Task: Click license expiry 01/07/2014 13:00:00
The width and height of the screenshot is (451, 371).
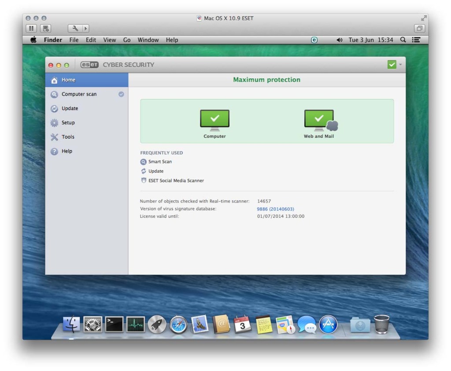Action: [281, 216]
